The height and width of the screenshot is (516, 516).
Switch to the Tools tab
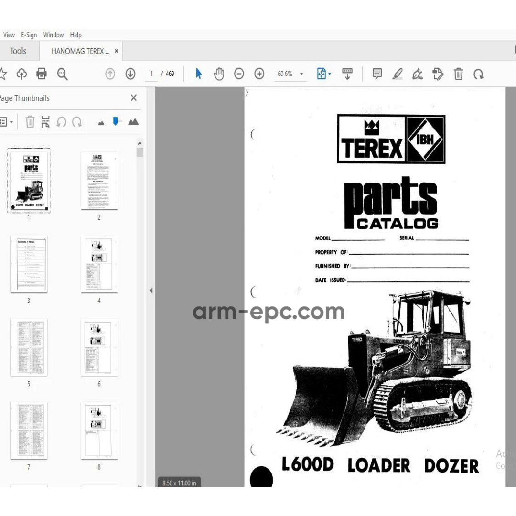[18, 51]
